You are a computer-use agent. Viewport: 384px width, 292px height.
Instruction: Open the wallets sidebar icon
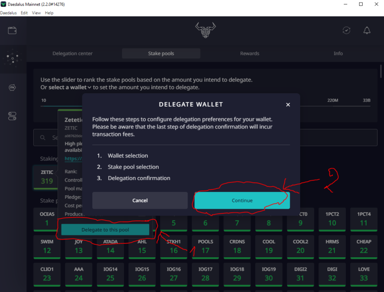(12, 30)
